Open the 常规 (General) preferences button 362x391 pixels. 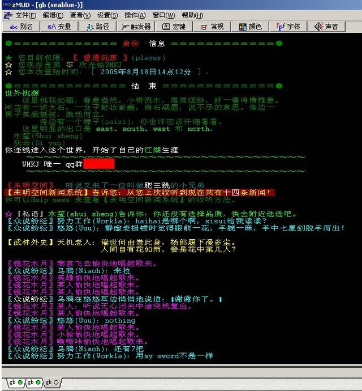click(213, 27)
